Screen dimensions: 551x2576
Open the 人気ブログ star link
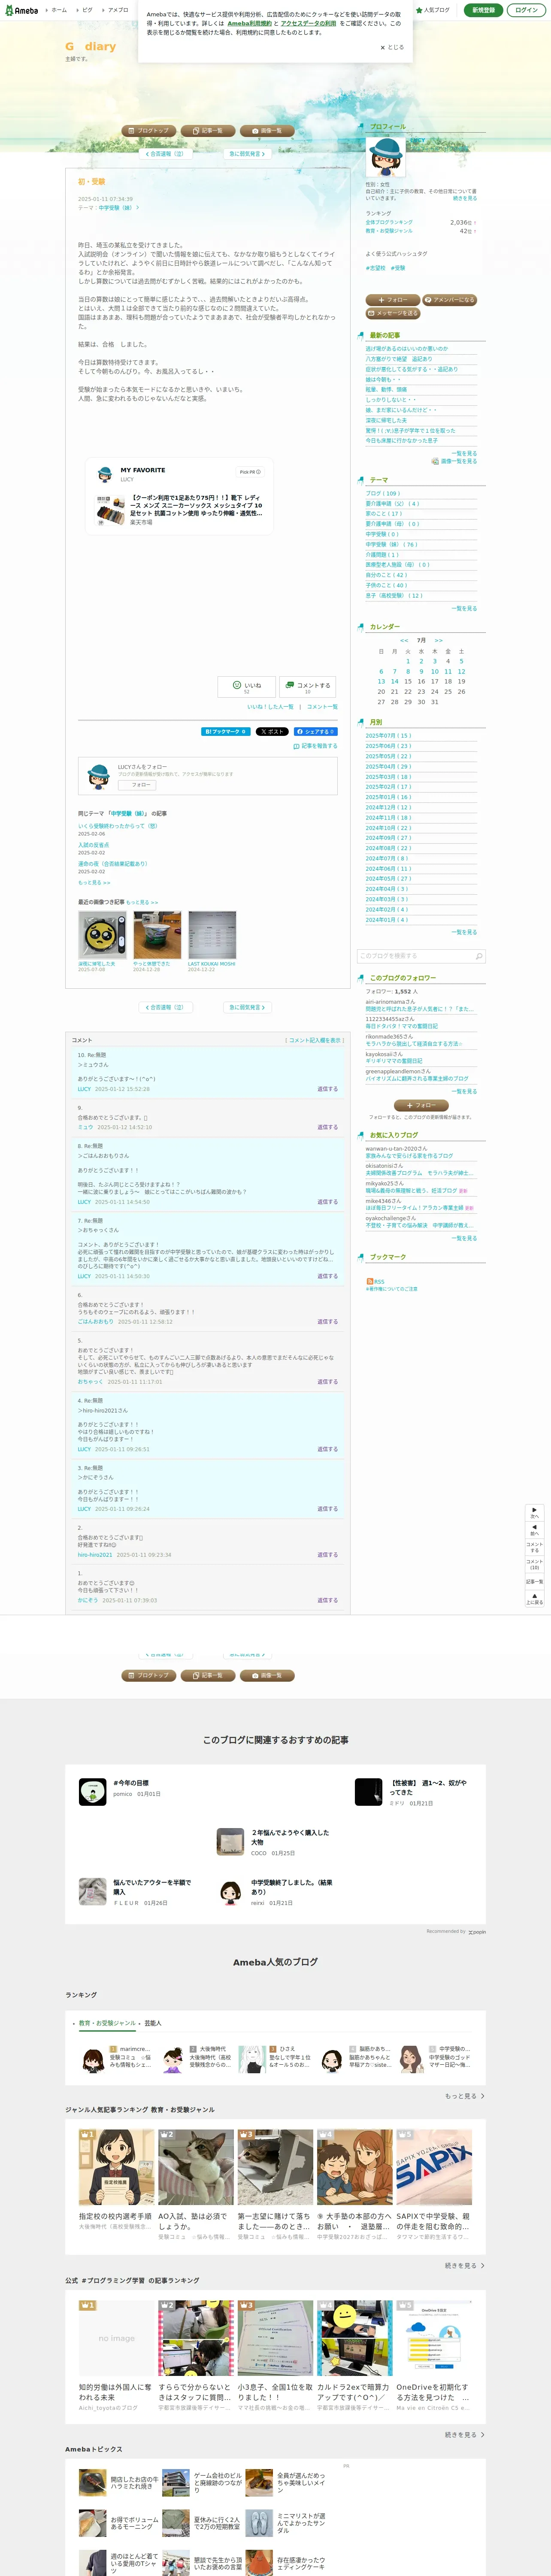coord(433,10)
